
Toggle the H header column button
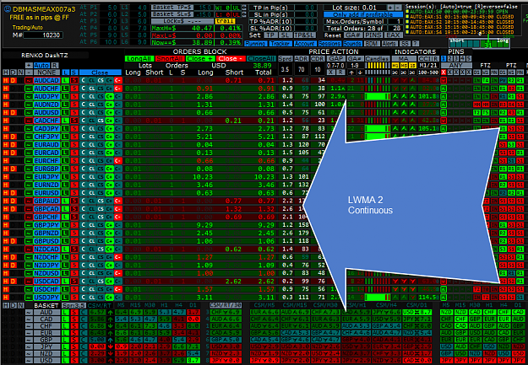[x=6, y=72]
